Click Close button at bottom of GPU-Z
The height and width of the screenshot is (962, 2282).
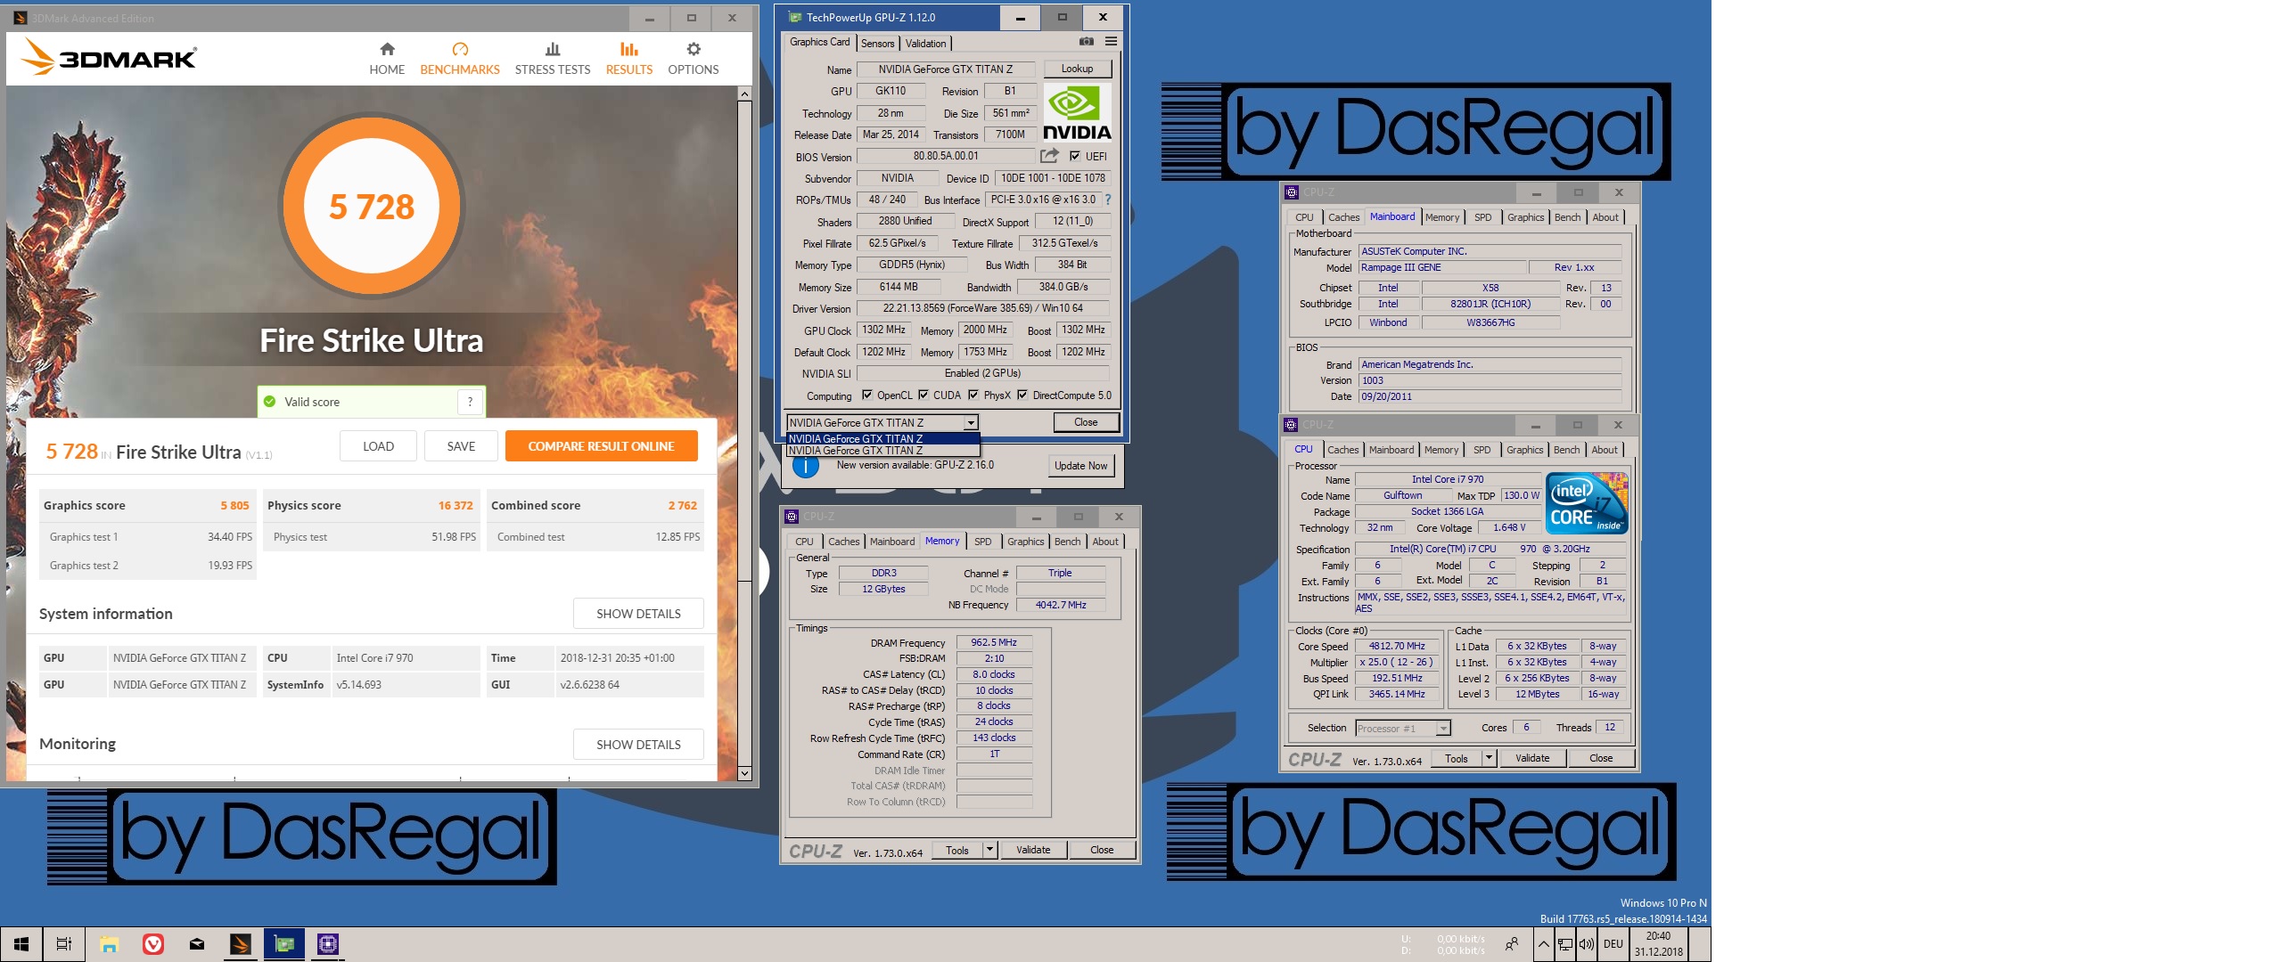click(x=1086, y=422)
